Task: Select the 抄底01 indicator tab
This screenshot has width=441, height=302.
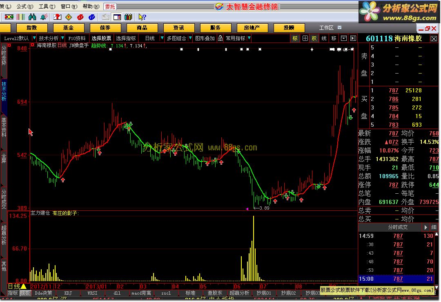Action: (x=263, y=293)
